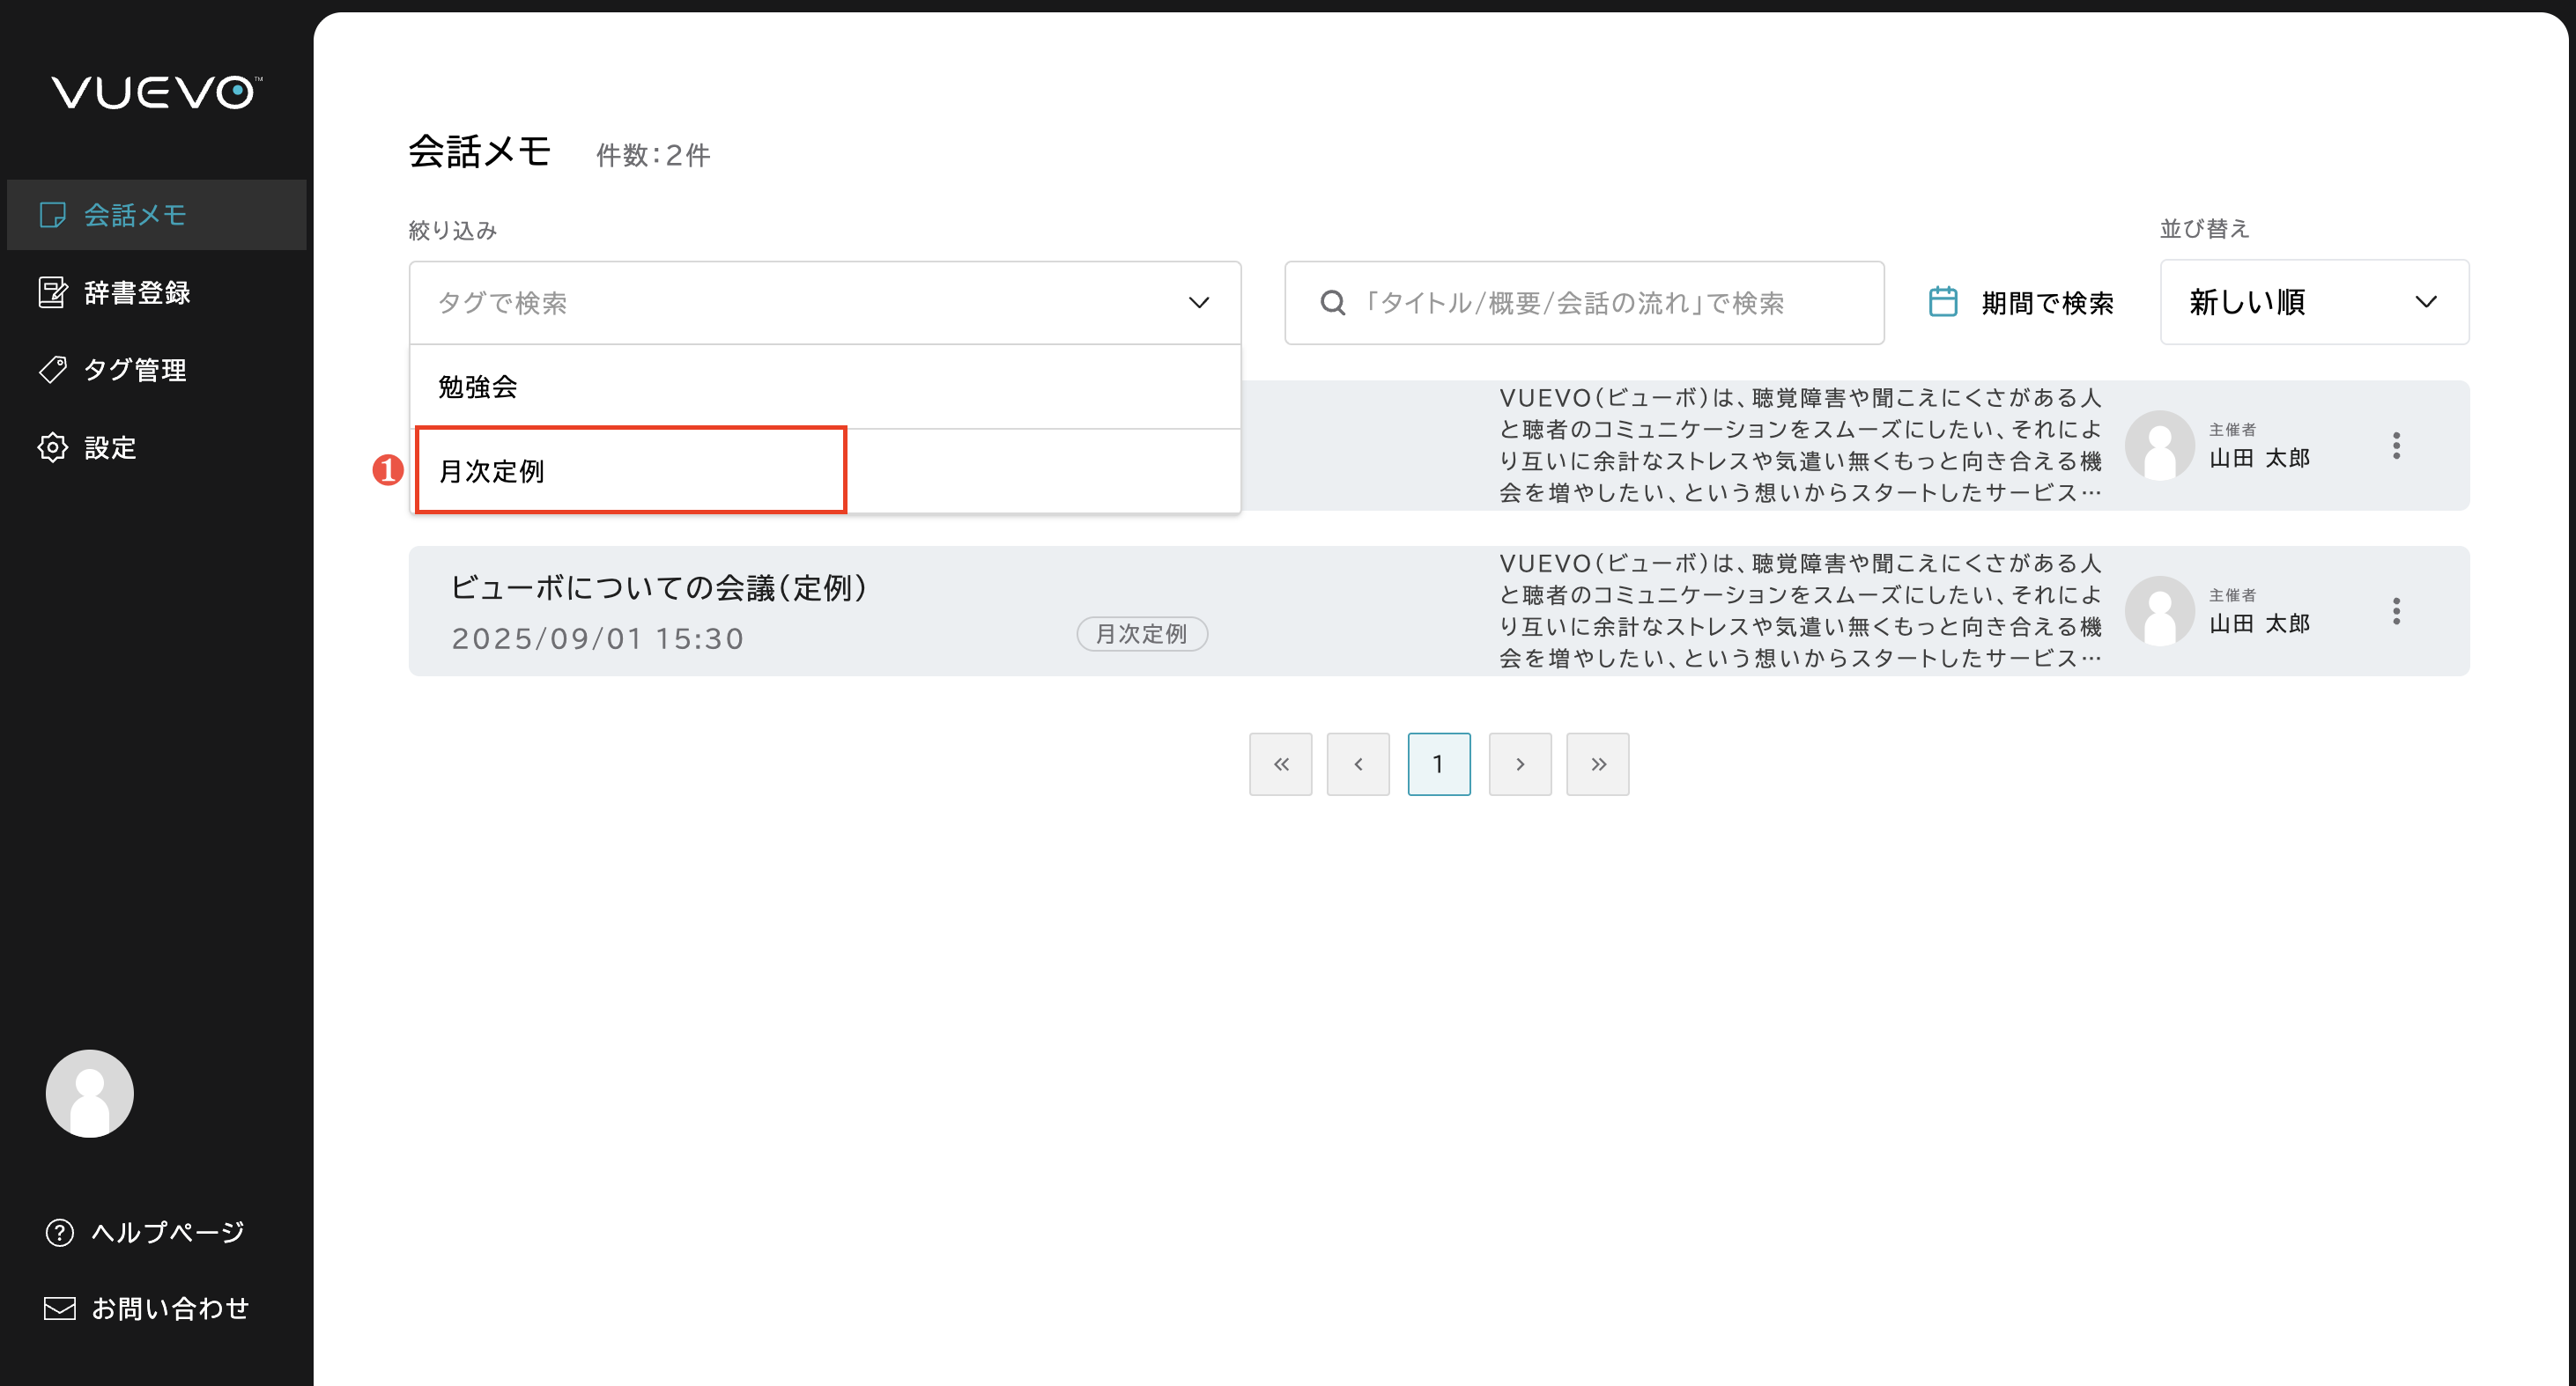The width and height of the screenshot is (2576, 1386).
Task: Open ヘルプページ link
Action: click(x=166, y=1231)
